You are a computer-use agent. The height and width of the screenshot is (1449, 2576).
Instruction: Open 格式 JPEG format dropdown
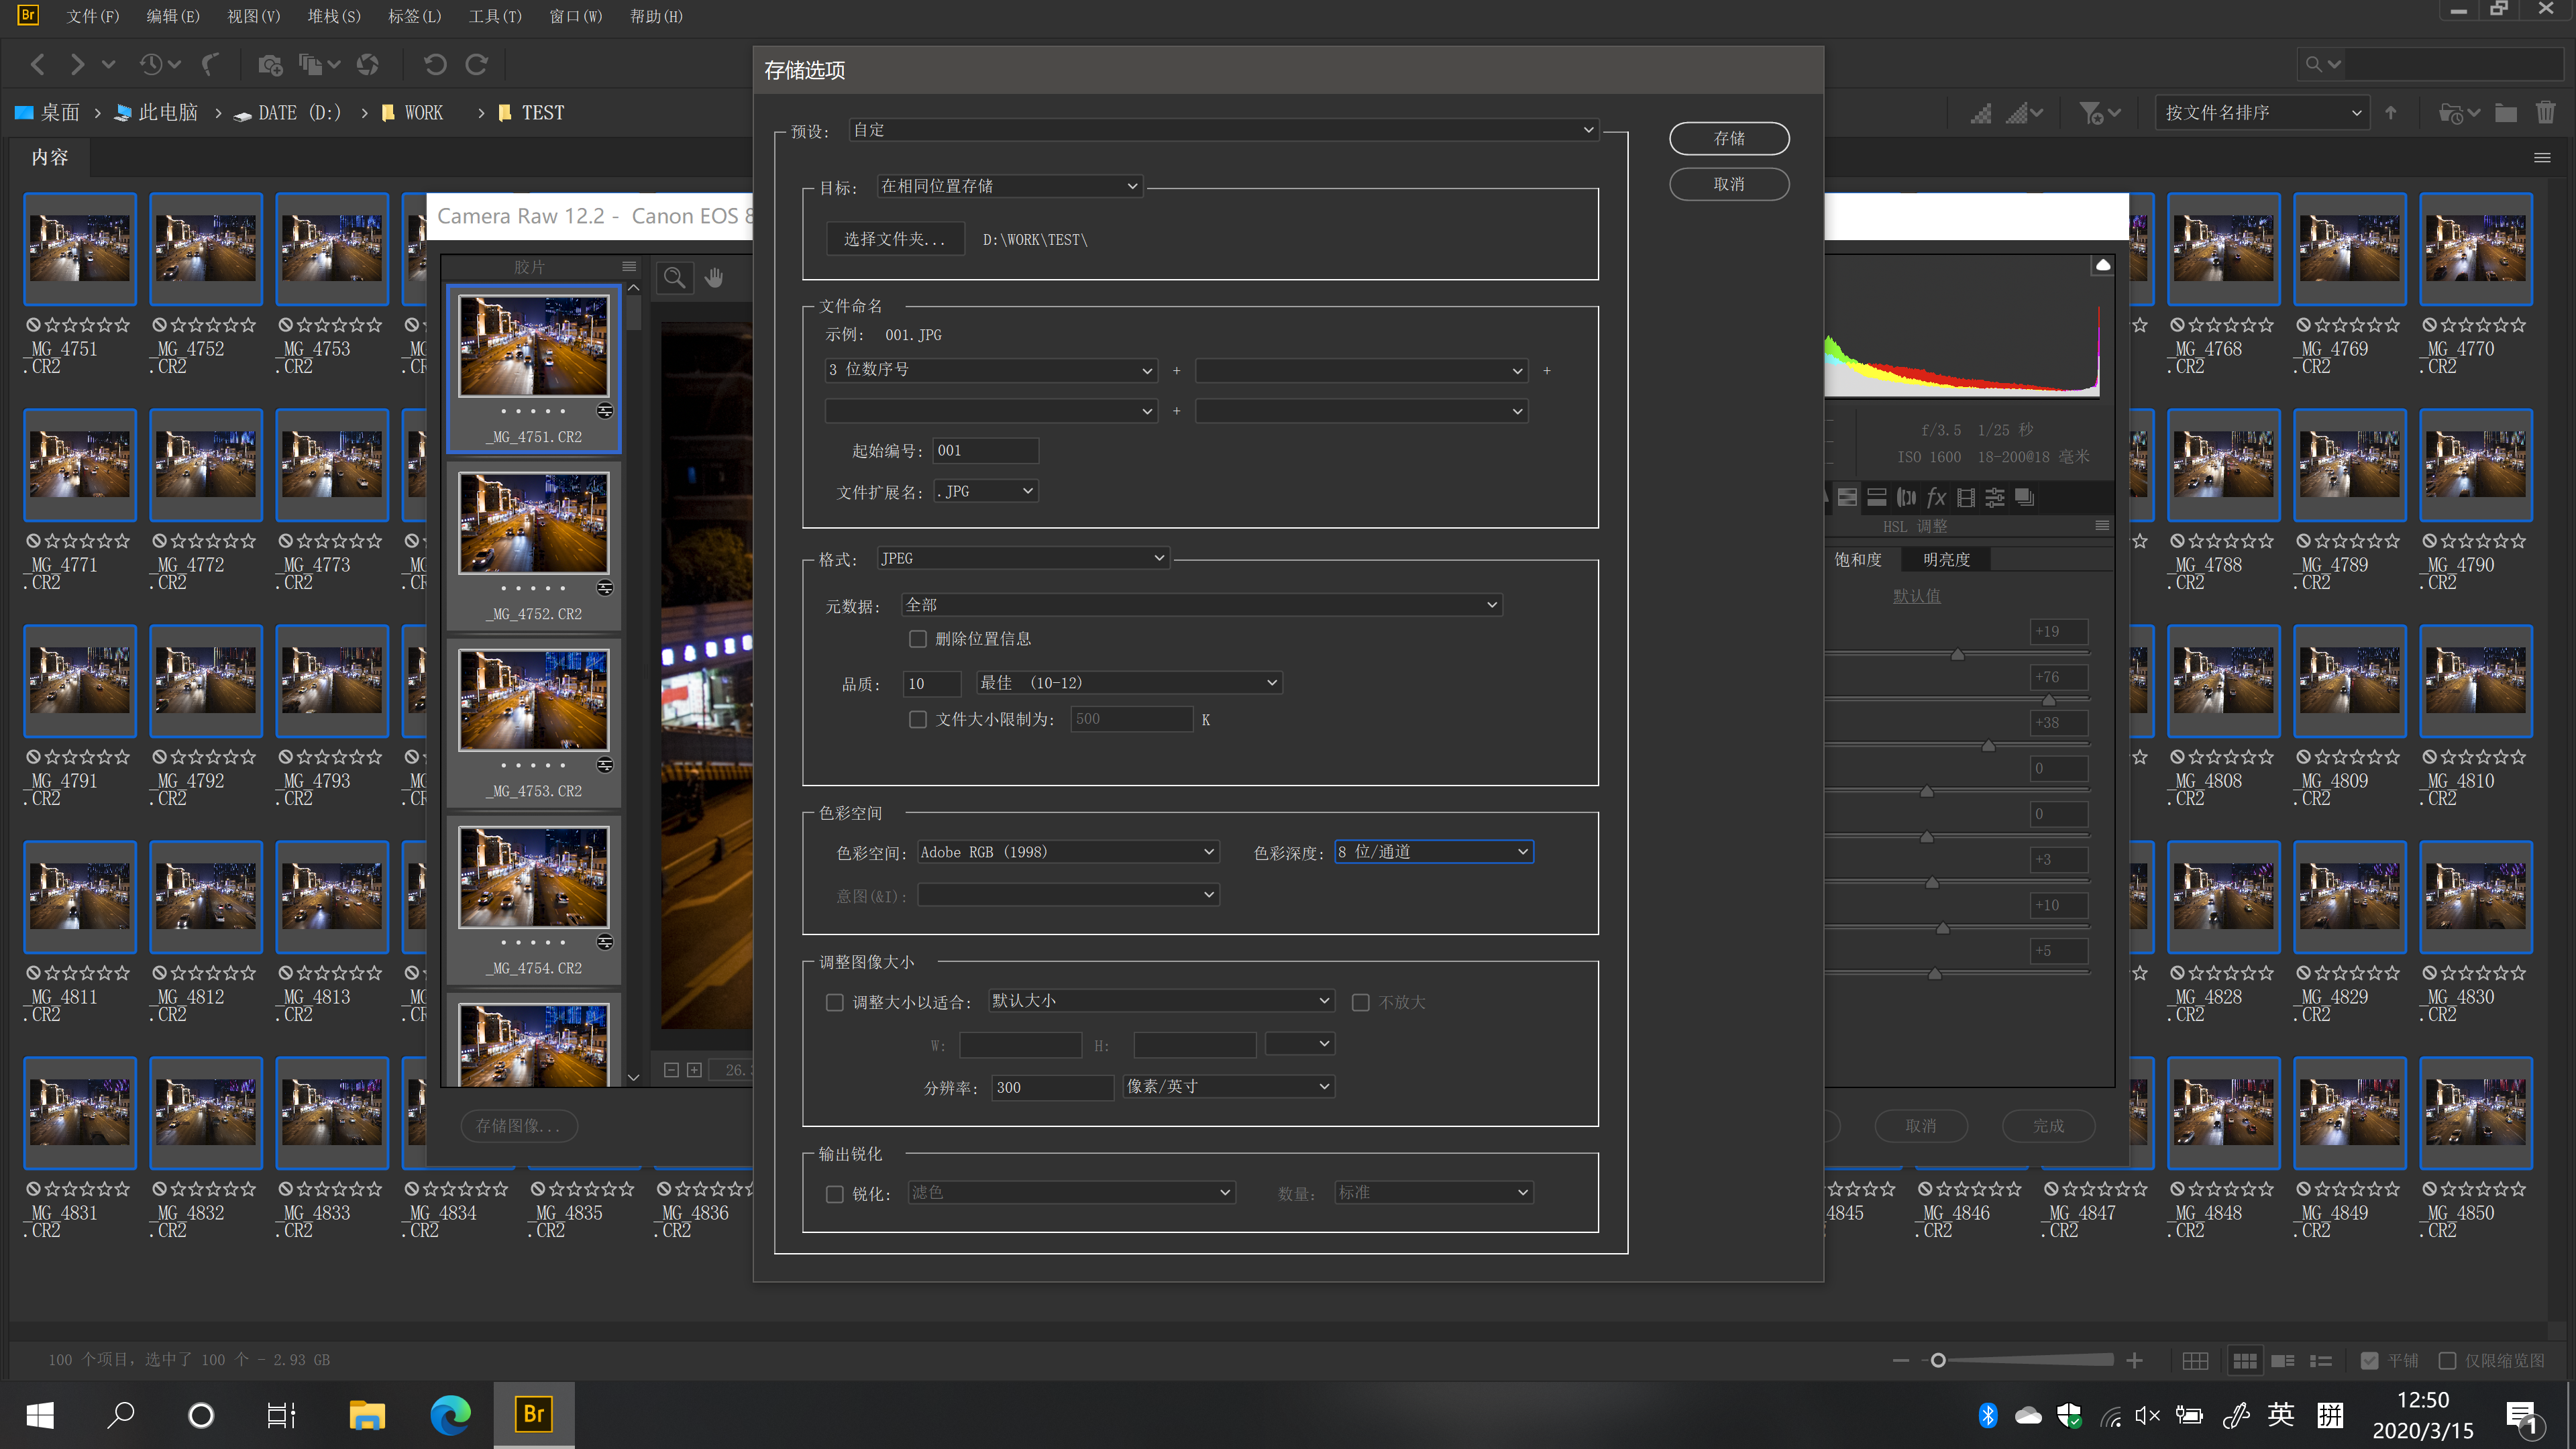[1022, 558]
